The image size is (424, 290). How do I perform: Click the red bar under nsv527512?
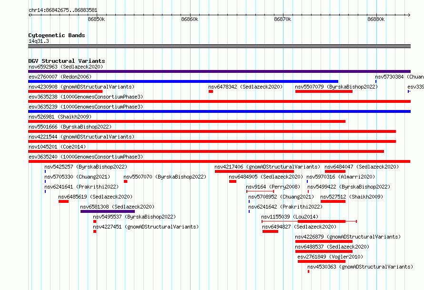pos(333,201)
